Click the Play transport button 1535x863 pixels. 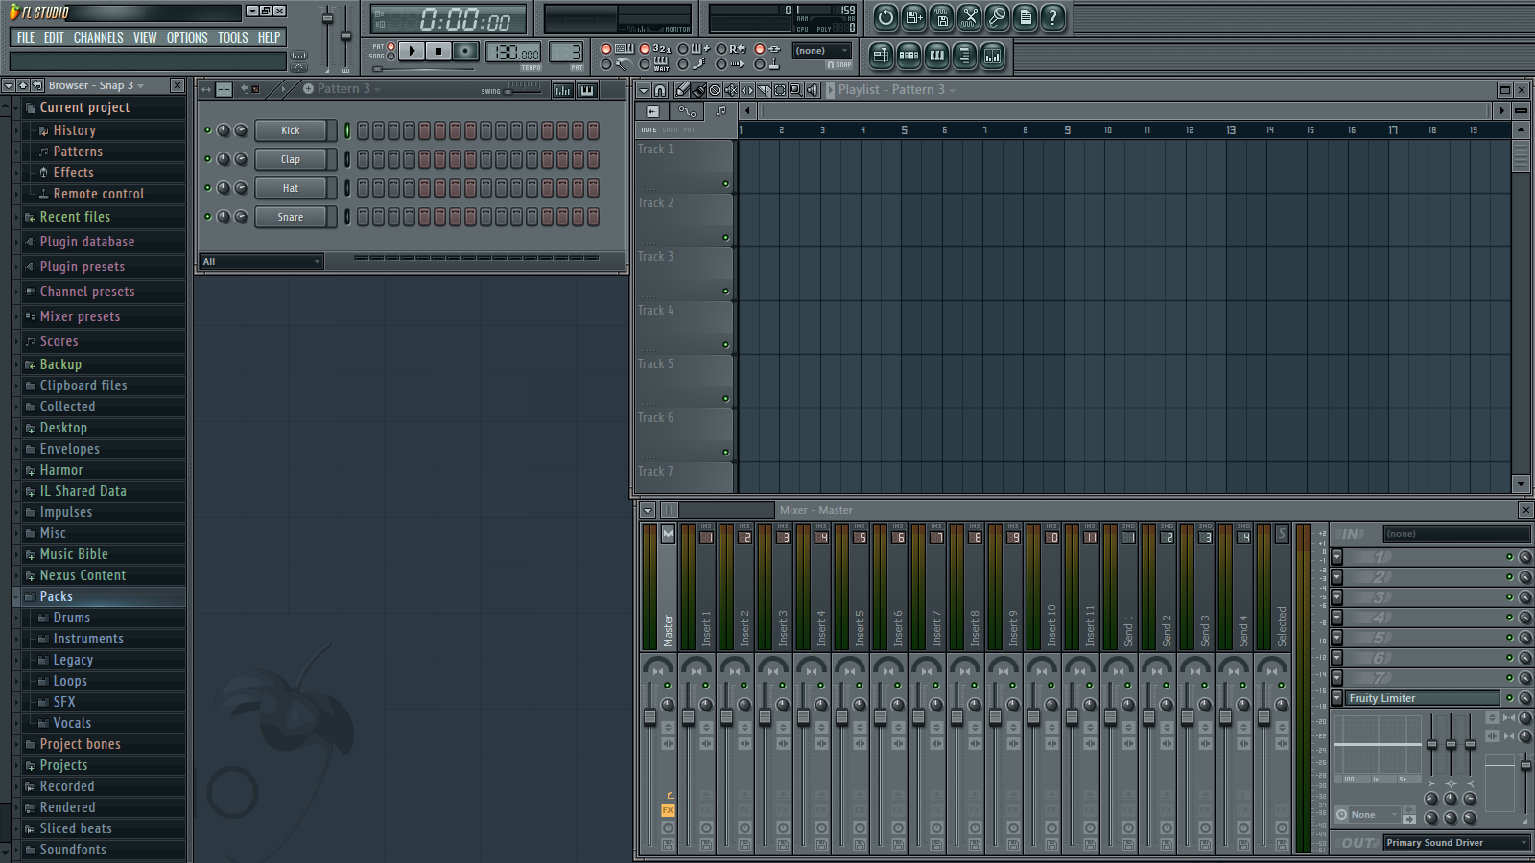coord(412,51)
